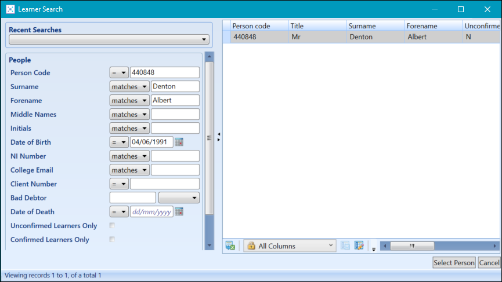Image resolution: width=502 pixels, height=282 pixels.
Task: Maximize the Learner Search window
Action: (461, 9)
